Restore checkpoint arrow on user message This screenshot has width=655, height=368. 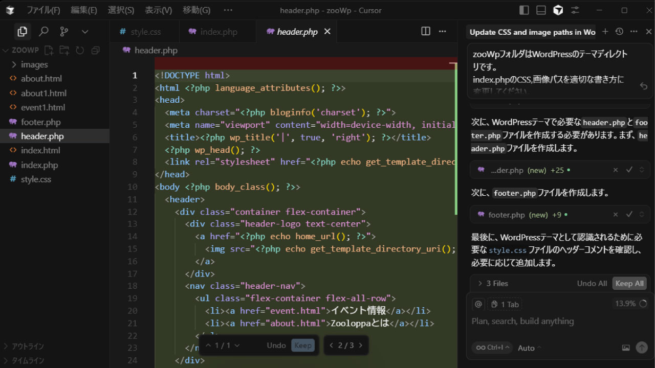(644, 86)
